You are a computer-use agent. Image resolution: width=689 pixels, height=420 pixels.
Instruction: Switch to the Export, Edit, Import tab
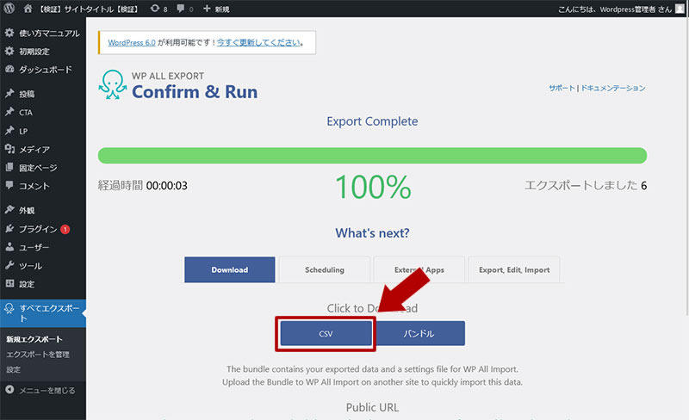[x=514, y=269]
